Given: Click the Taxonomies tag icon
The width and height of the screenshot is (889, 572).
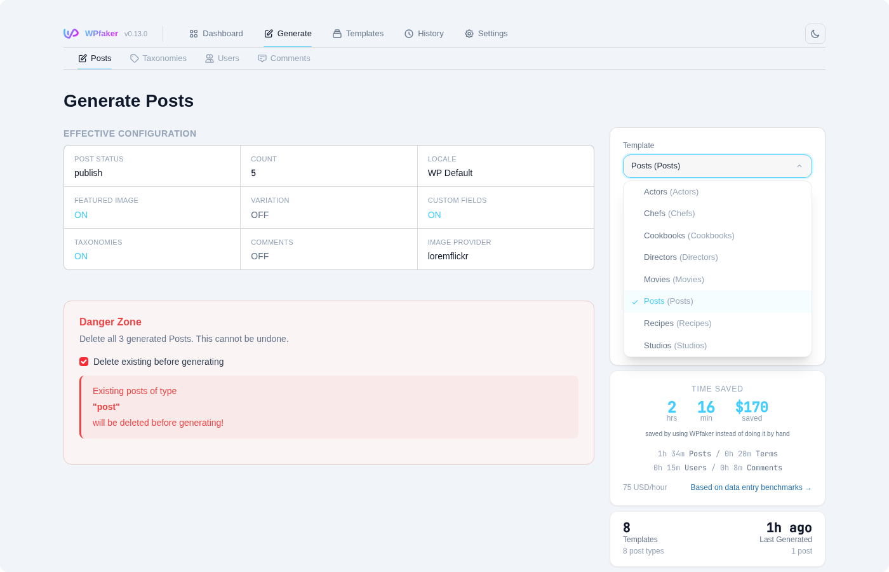Looking at the screenshot, I should pyautogui.click(x=134, y=58).
